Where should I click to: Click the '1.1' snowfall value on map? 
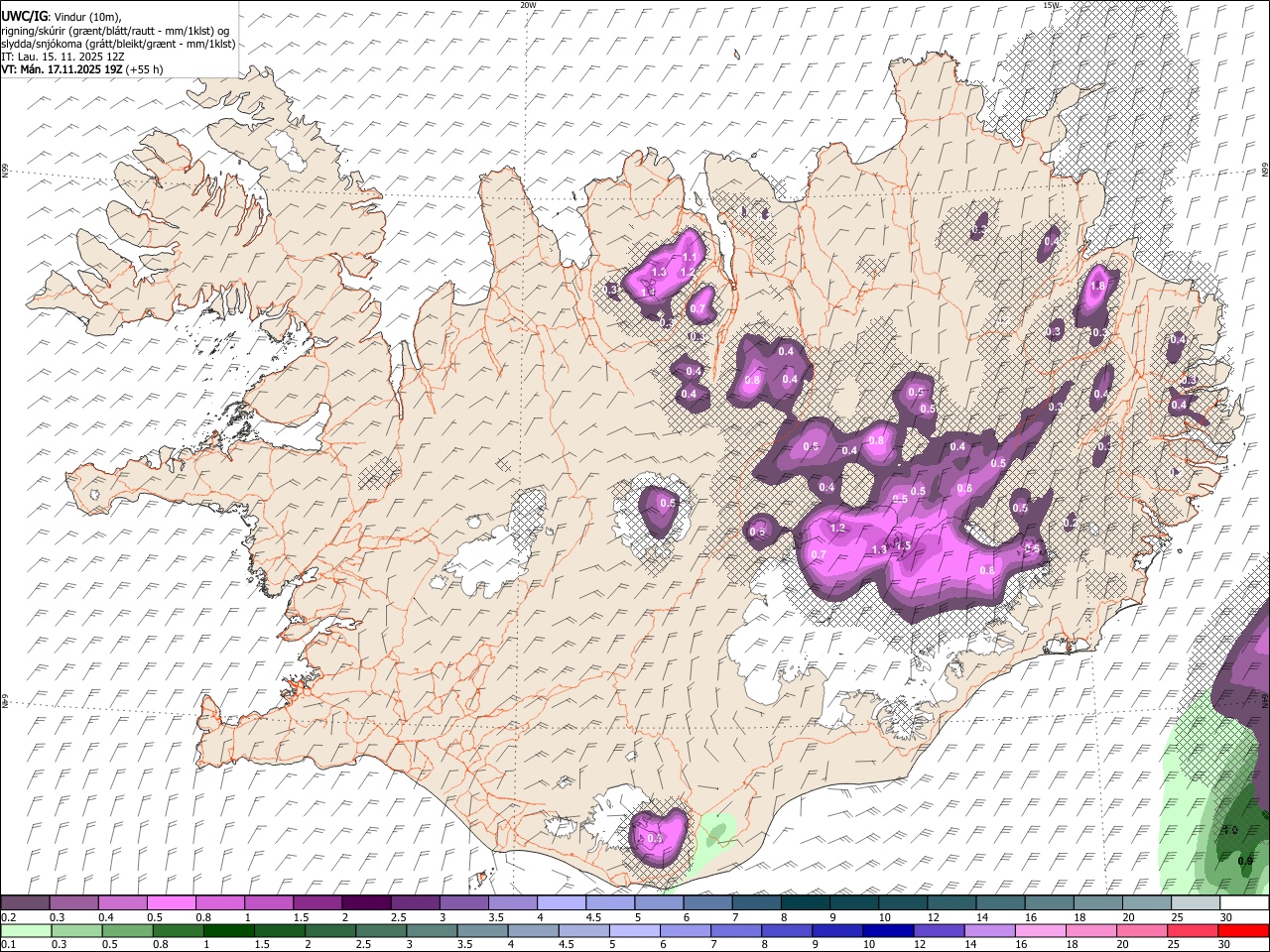pos(690,257)
